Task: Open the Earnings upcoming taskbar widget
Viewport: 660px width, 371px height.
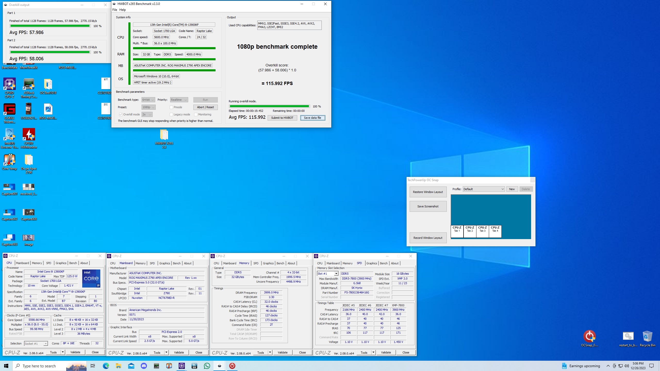Action: 581,366
